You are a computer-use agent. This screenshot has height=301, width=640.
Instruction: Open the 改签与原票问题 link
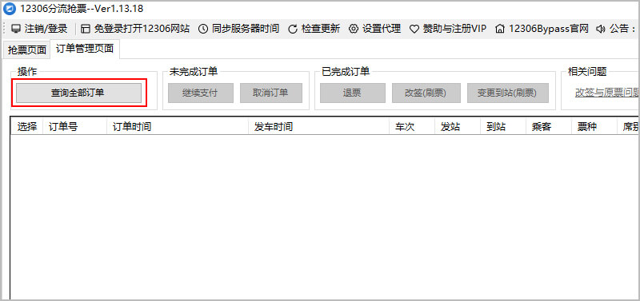pyautogui.click(x=607, y=93)
